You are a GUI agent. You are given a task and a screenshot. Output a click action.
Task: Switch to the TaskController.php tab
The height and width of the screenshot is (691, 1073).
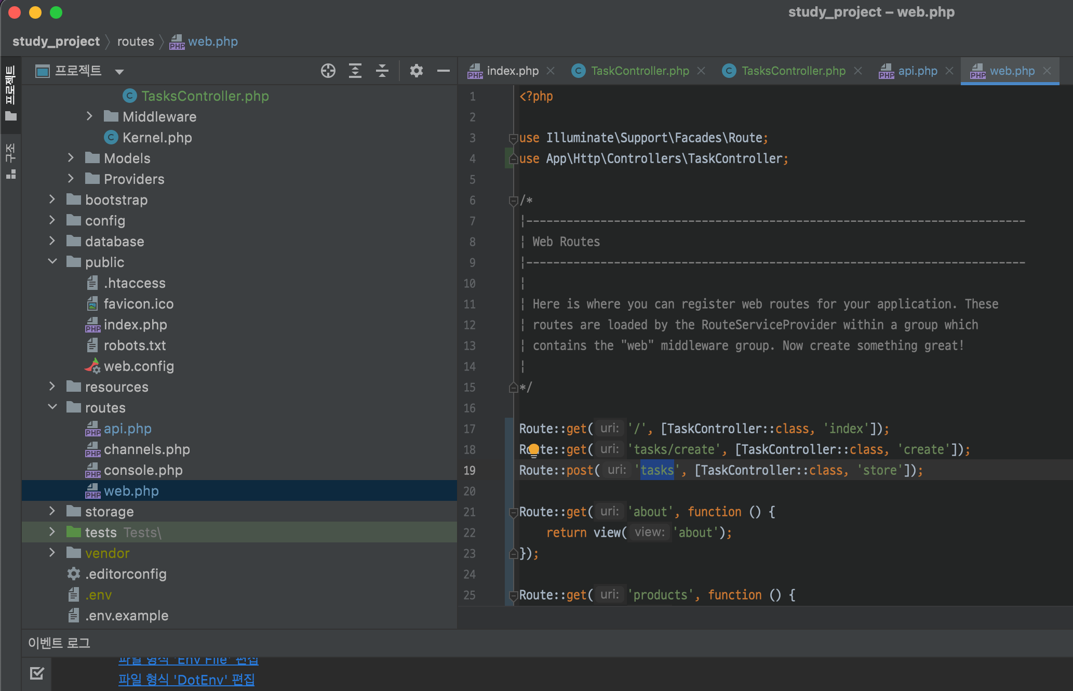639,71
